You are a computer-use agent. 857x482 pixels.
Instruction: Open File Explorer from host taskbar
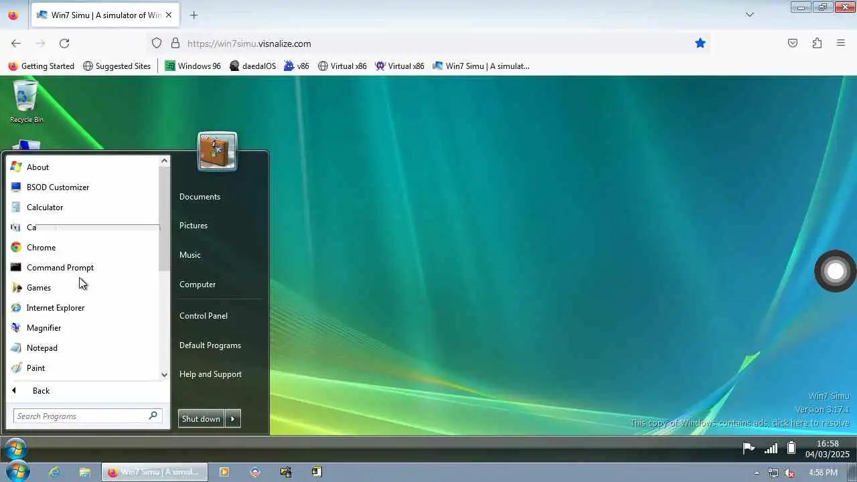(x=85, y=472)
